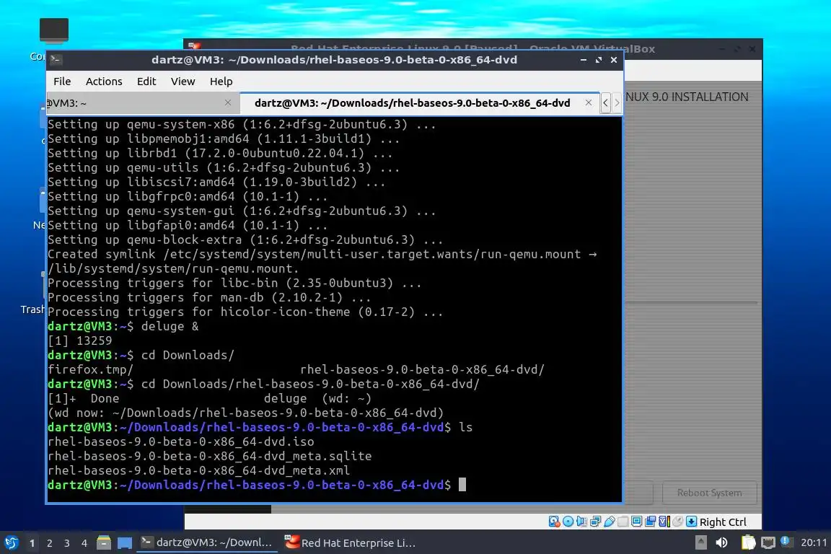831x554 pixels.
Task: Click VirtualBox audio indicator icon
Action: [582, 522]
